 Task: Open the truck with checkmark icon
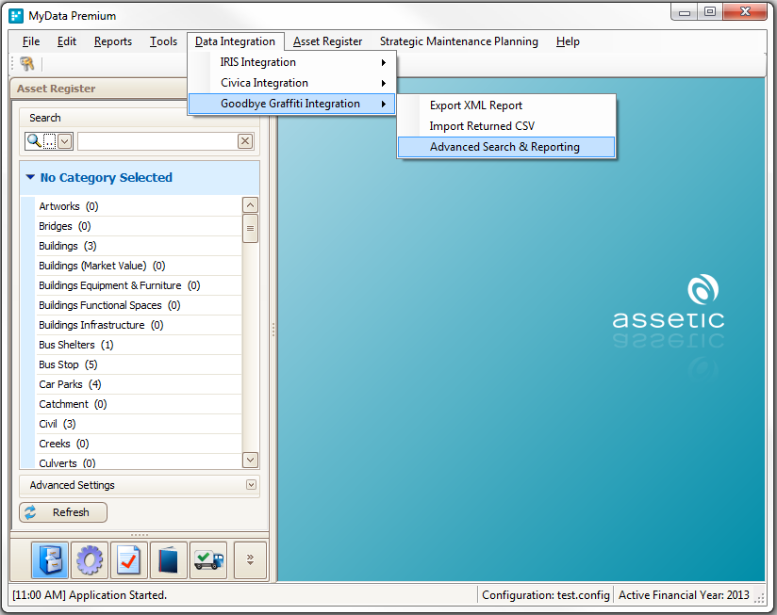(x=208, y=560)
